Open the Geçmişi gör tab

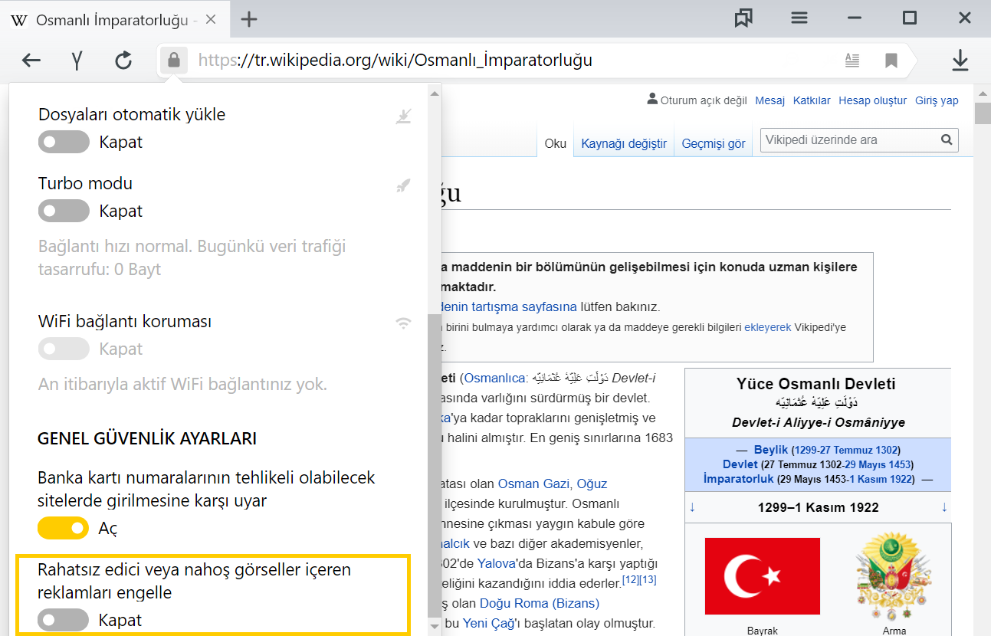point(714,143)
